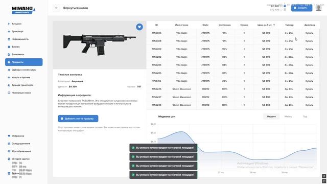
Task: Switch to the Год chart tab
Action: click(x=305, y=117)
